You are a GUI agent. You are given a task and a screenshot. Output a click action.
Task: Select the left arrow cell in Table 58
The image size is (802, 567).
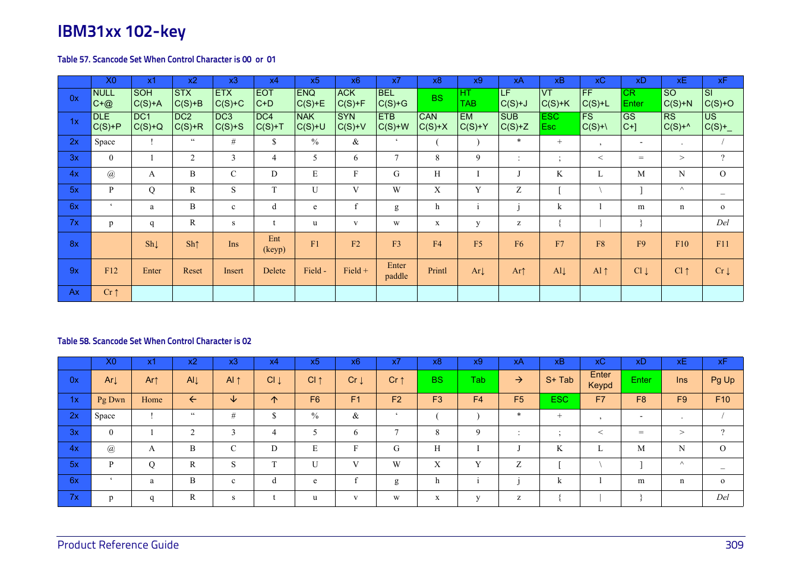click(x=192, y=400)
